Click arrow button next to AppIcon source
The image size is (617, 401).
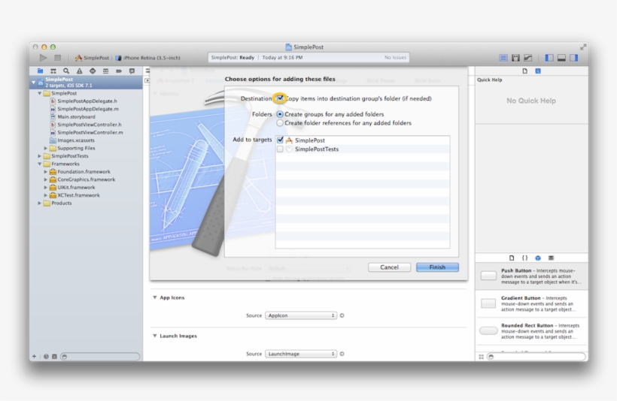pos(342,315)
